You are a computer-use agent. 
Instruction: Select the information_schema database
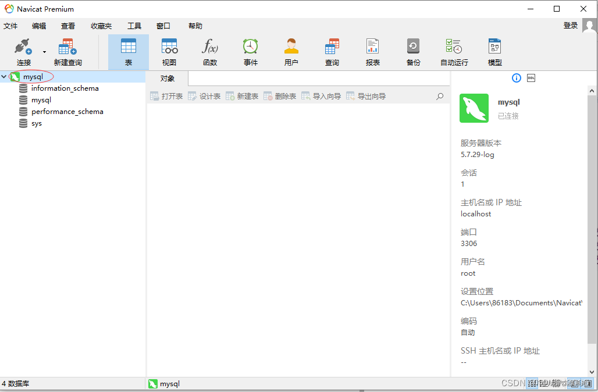(x=65, y=88)
